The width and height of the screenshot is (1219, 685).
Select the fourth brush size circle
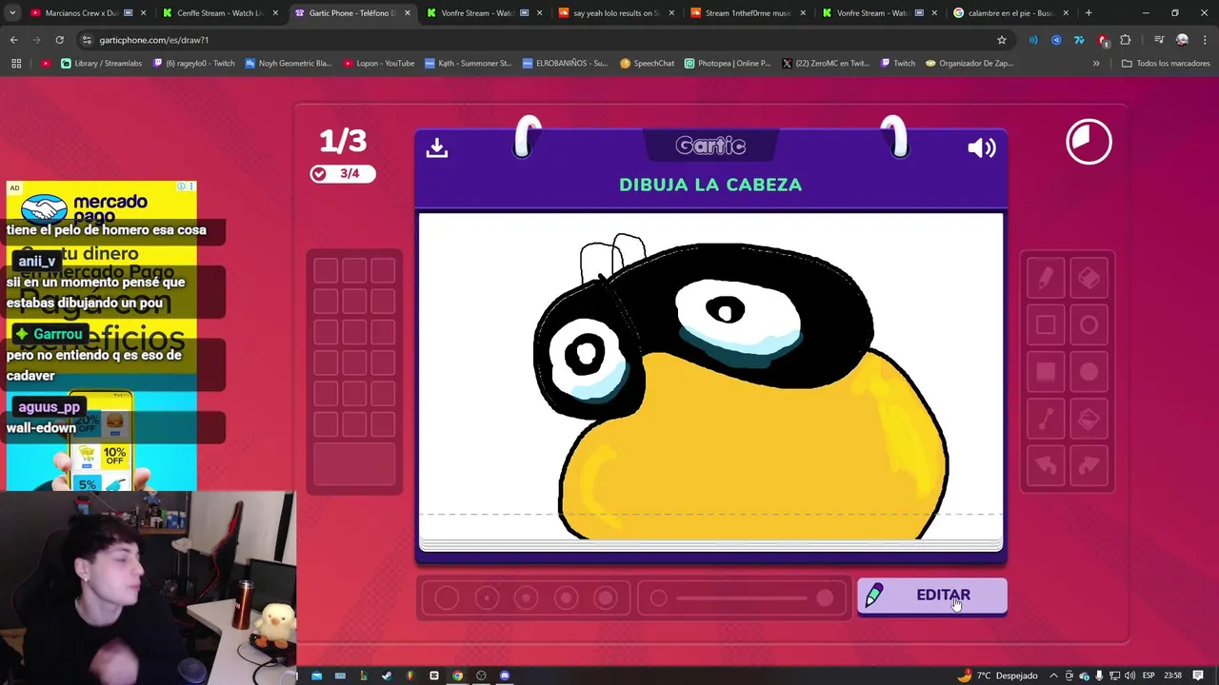pyautogui.click(x=567, y=597)
